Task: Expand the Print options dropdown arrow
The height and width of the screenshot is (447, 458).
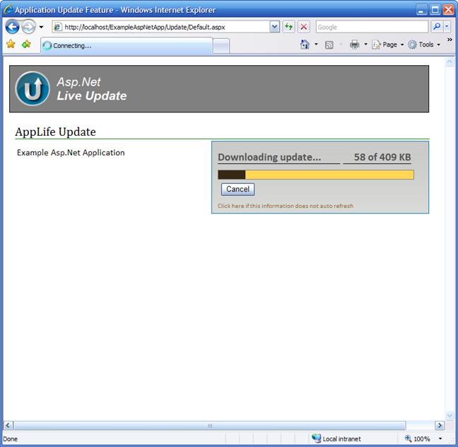Action: coord(365,45)
